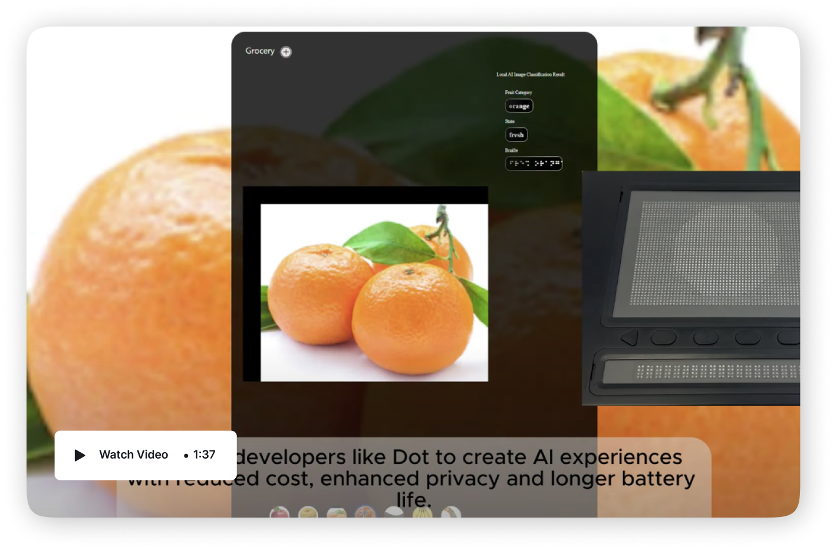This screenshot has width=833, height=550.
Task: Select the blue-outlined orange thumbnail
Action: (365, 512)
